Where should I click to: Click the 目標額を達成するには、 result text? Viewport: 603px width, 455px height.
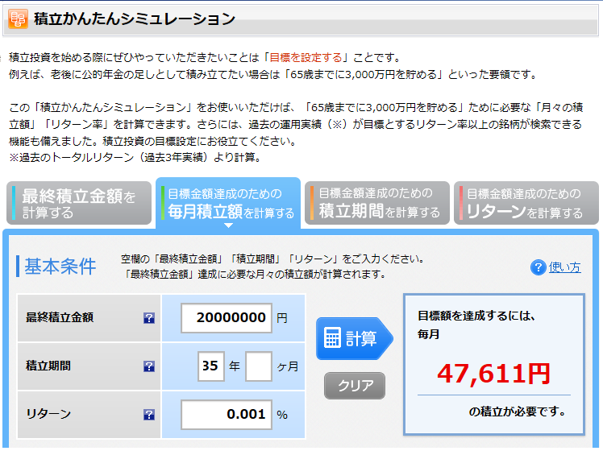[476, 316]
